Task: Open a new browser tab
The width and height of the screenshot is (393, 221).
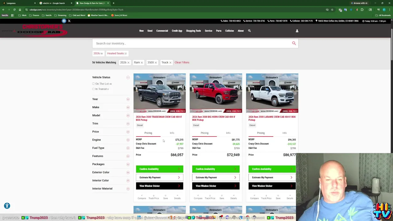Action: 113,3
